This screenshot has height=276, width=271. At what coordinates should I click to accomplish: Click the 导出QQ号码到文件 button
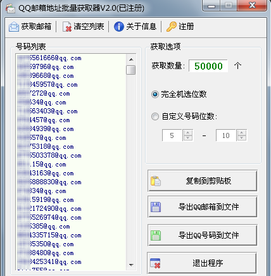point(203,235)
